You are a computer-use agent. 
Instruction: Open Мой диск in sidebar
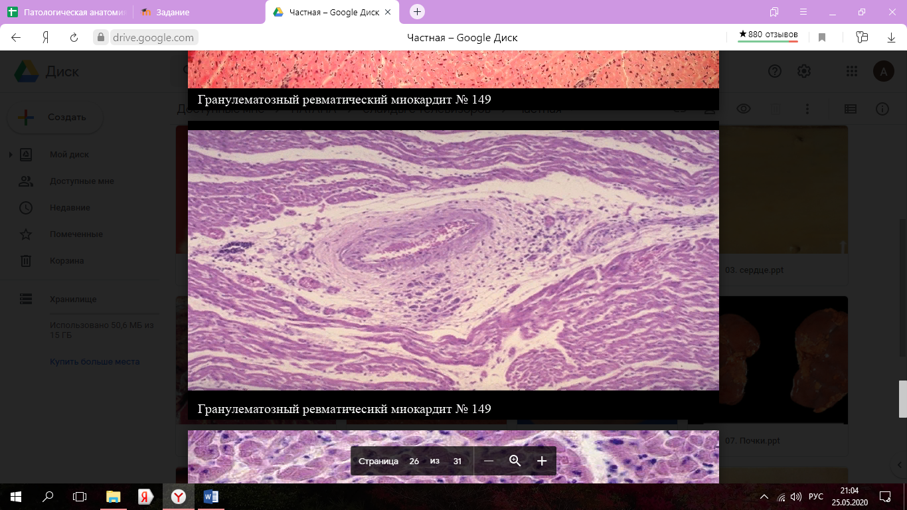(69, 155)
